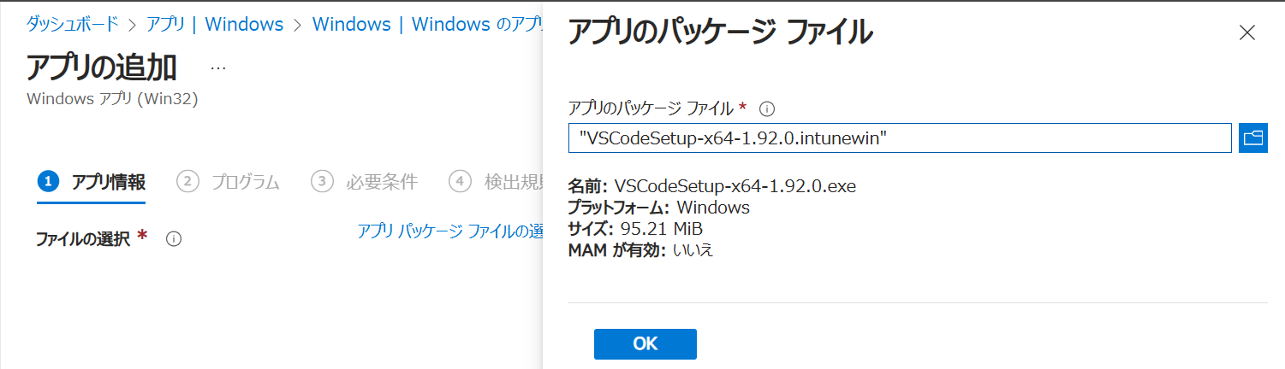Switch to the 検出規則 step tab

[496, 182]
